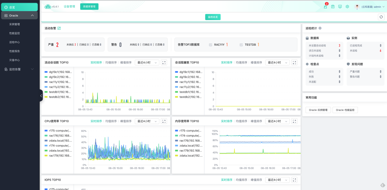The width and height of the screenshot is (387, 190).
Task: Open the settings gear icon in header
Action: click(x=347, y=7)
